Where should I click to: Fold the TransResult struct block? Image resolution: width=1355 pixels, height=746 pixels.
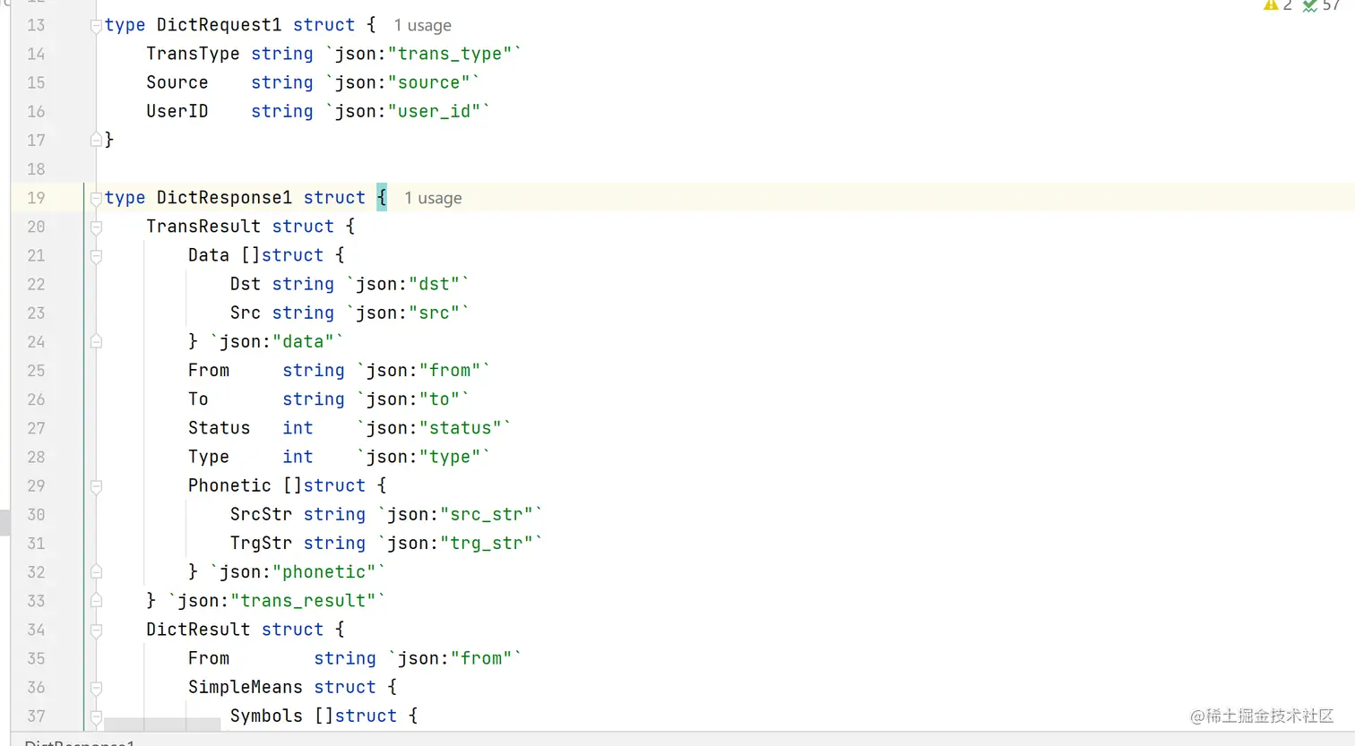[x=96, y=227]
